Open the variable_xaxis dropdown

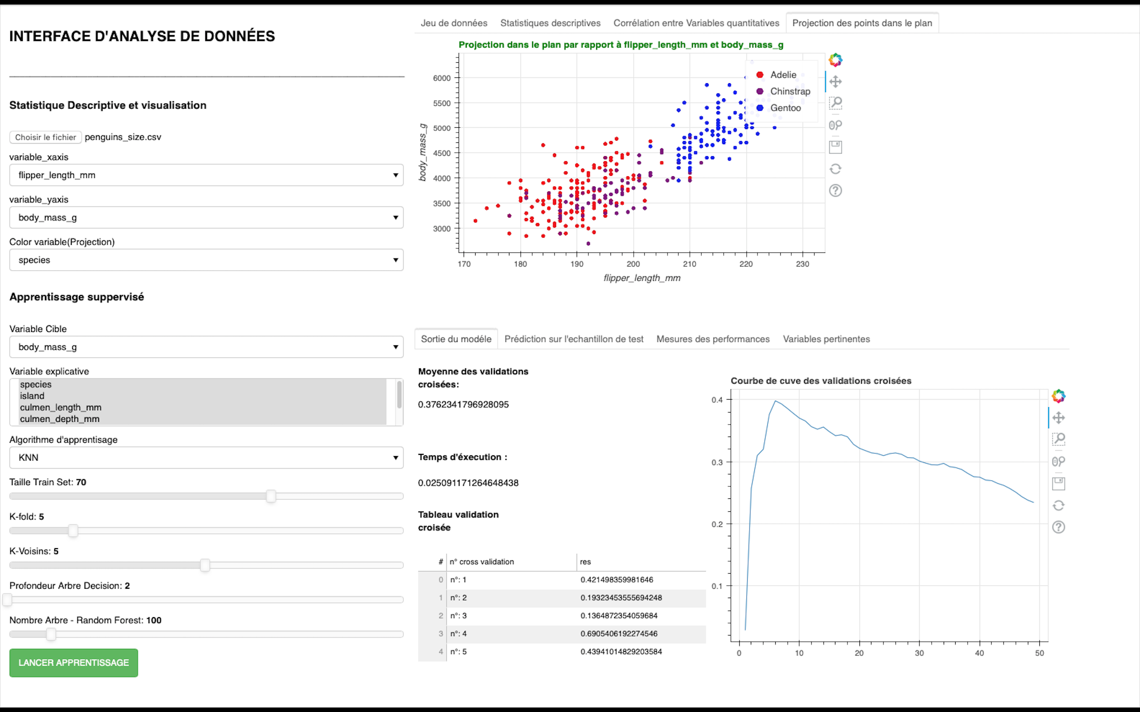[x=206, y=175]
